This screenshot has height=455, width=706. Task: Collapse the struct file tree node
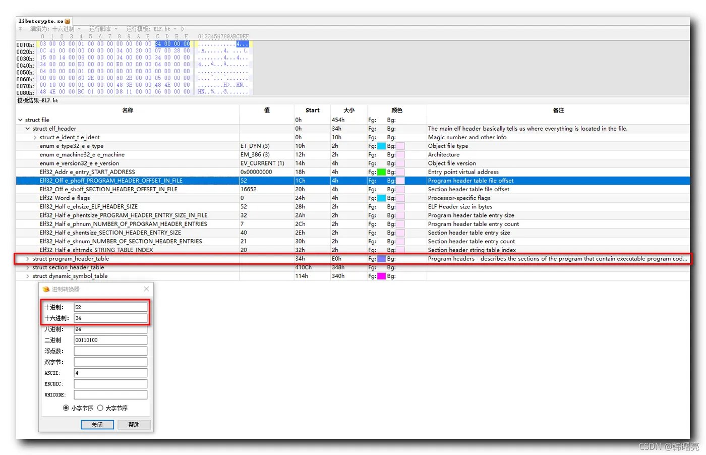point(20,120)
